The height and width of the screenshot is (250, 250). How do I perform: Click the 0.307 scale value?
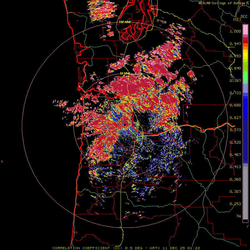coord(235,192)
